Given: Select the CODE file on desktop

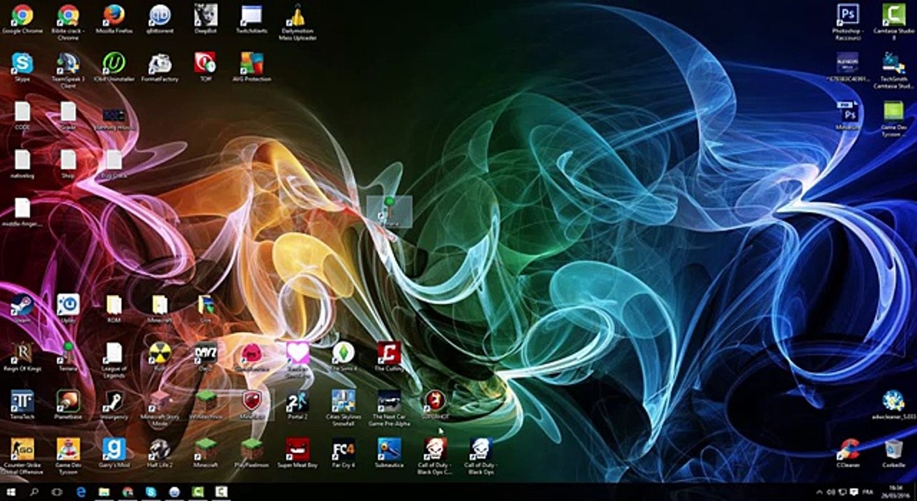Looking at the screenshot, I should (22, 116).
